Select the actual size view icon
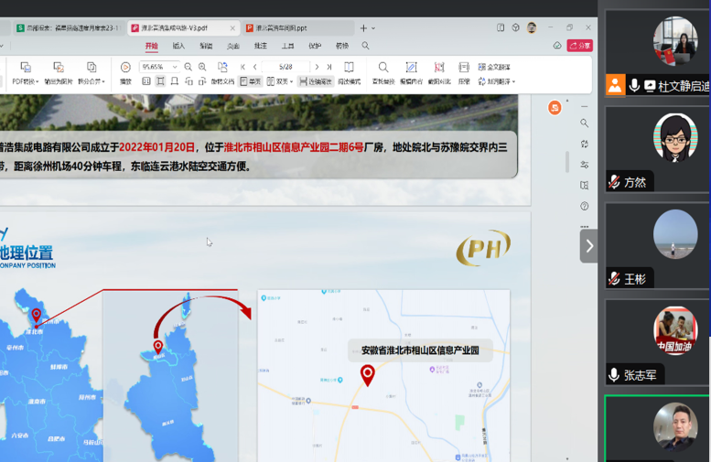Viewport: 711px width, 462px height. [146, 81]
